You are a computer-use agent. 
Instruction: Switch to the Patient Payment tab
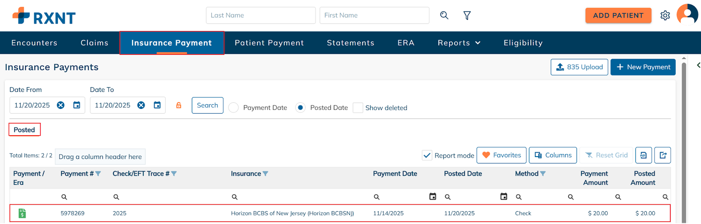click(x=269, y=43)
